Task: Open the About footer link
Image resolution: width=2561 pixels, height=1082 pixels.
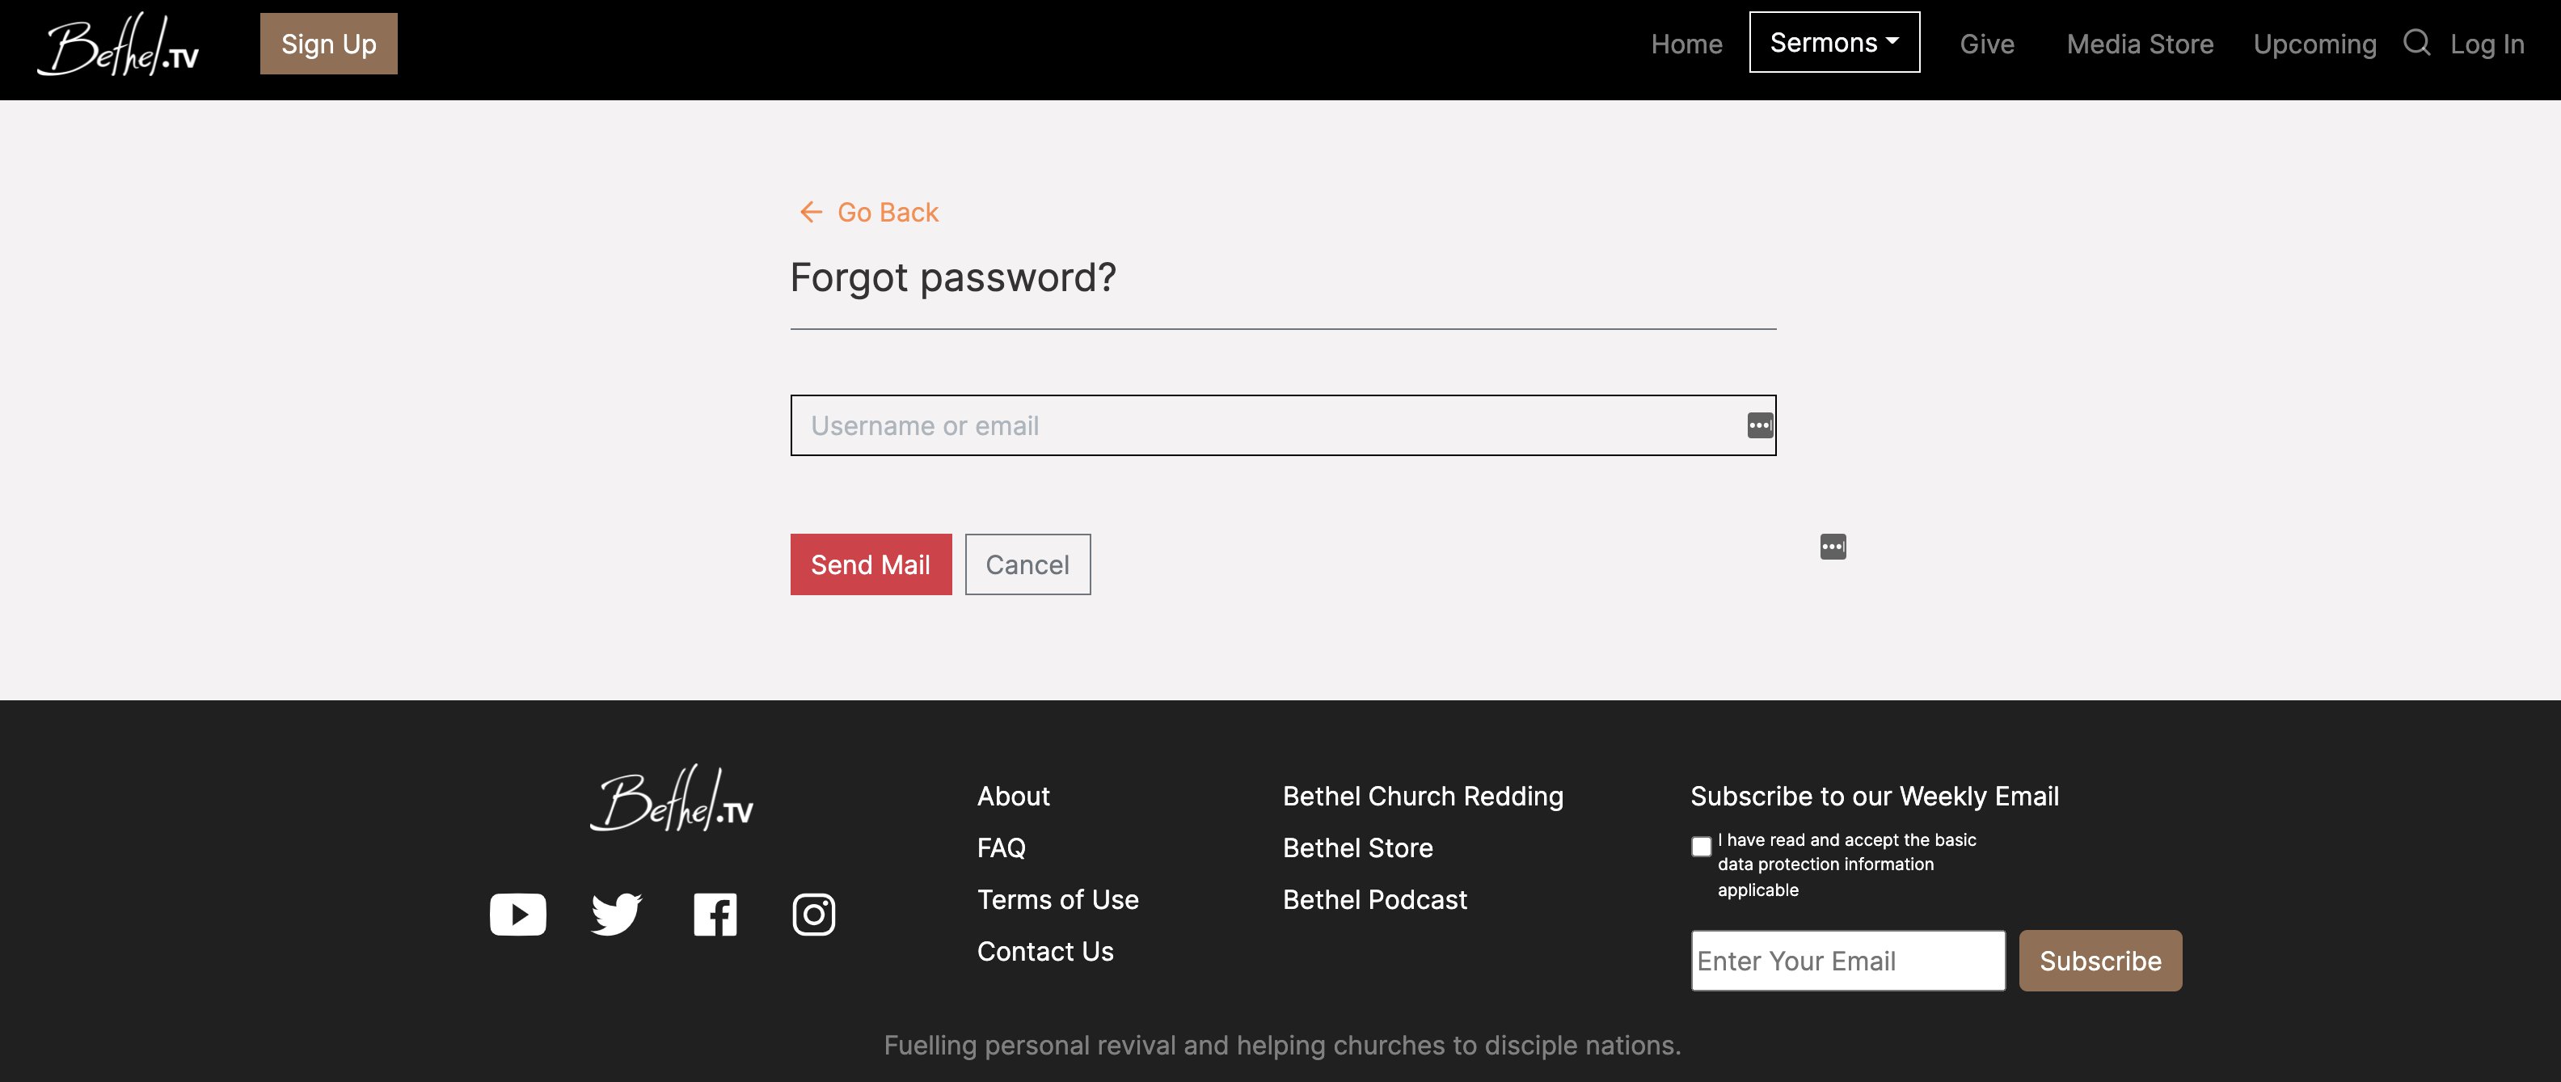Action: click(x=1013, y=797)
